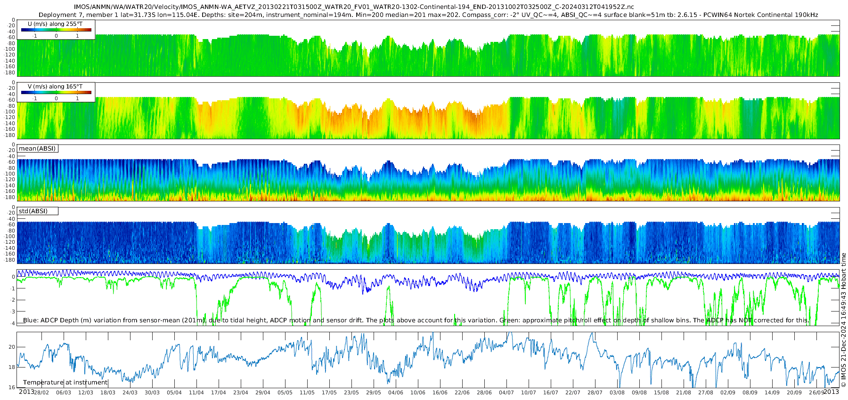Click the '17/04' date tick label
848x400 pixels.
219,392
